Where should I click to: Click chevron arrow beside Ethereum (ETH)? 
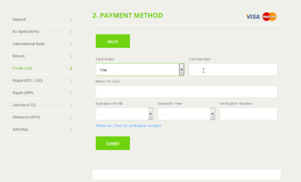71,117
